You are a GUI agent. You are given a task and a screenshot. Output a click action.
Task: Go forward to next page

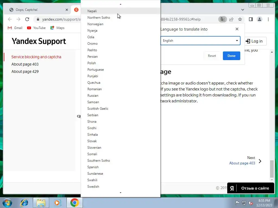(x=18, y=19)
